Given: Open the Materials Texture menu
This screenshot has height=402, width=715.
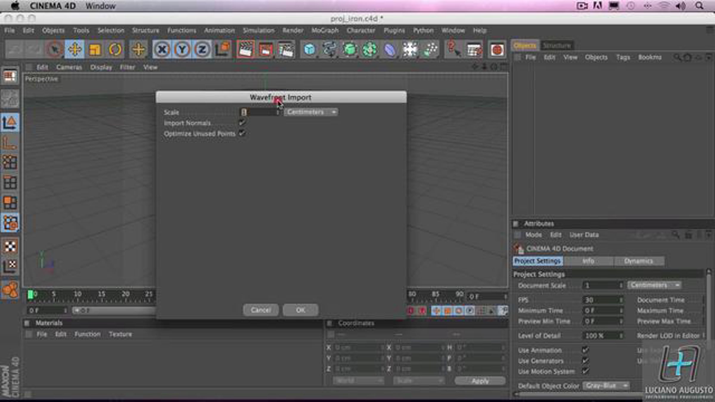Looking at the screenshot, I should pos(120,334).
